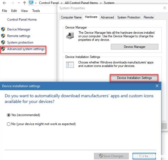The image size is (168, 160).
Task: Open the Edit menu
Action: click(14, 11)
